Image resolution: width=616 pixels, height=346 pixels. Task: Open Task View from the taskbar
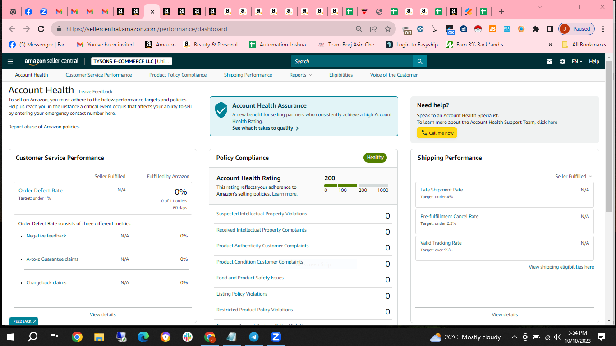54,337
